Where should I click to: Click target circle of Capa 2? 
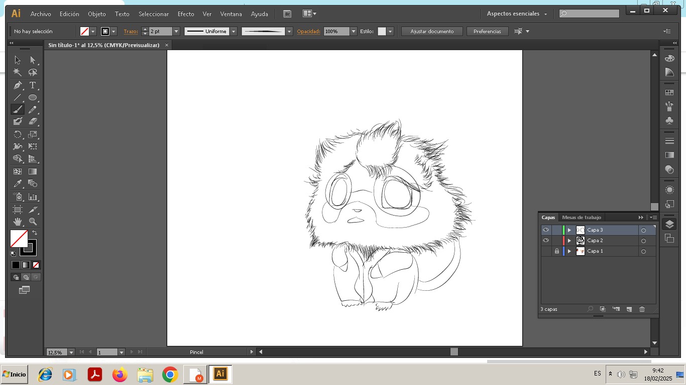643,241
